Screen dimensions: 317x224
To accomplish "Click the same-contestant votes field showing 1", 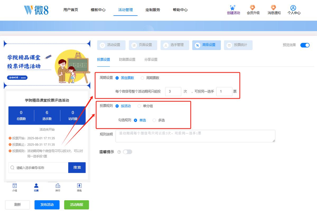I will (x=224, y=91).
